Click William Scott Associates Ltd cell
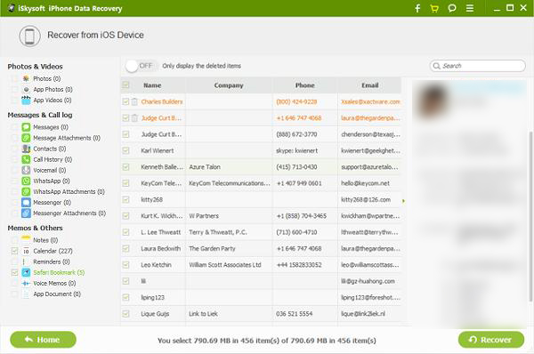Image resolution: width=534 pixels, height=354 pixels. pyautogui.click(x=225, y=265)
